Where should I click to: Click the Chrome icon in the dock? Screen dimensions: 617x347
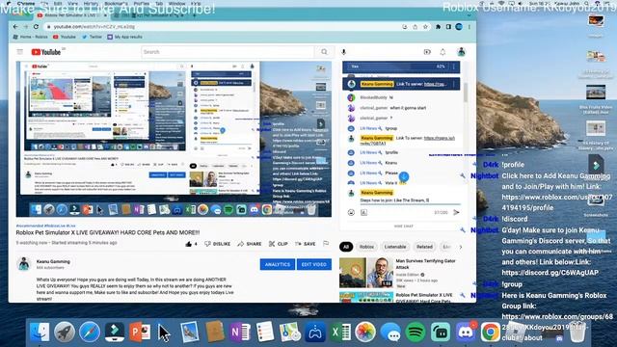pos(491,333)
